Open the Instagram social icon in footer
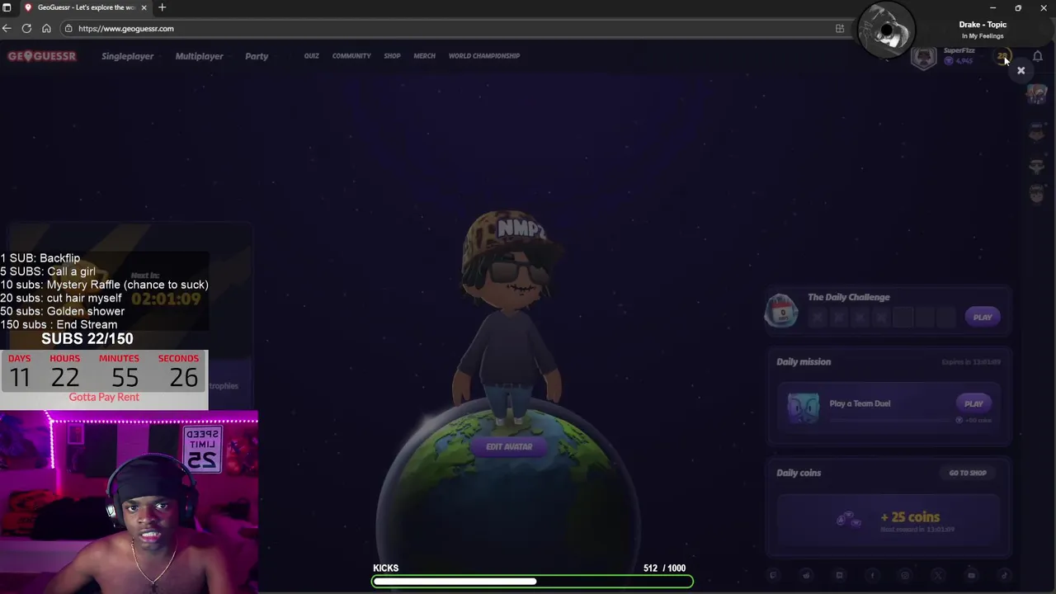Screen dimensions: 1056x594 pyautogui.click(x=905, y=576)
